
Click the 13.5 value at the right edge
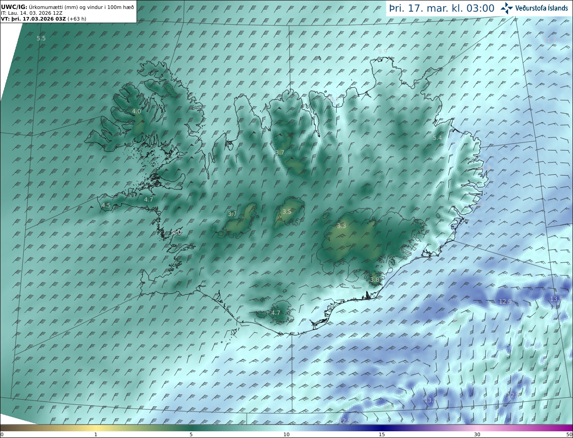tap(556, 299)
